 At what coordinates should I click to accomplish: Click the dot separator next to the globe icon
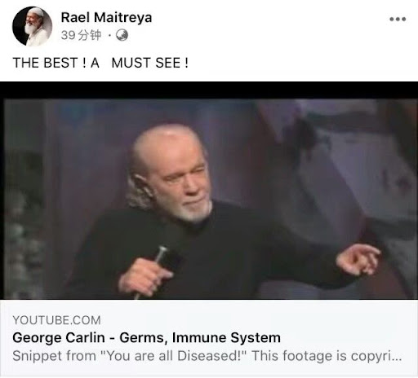point(109,36)
